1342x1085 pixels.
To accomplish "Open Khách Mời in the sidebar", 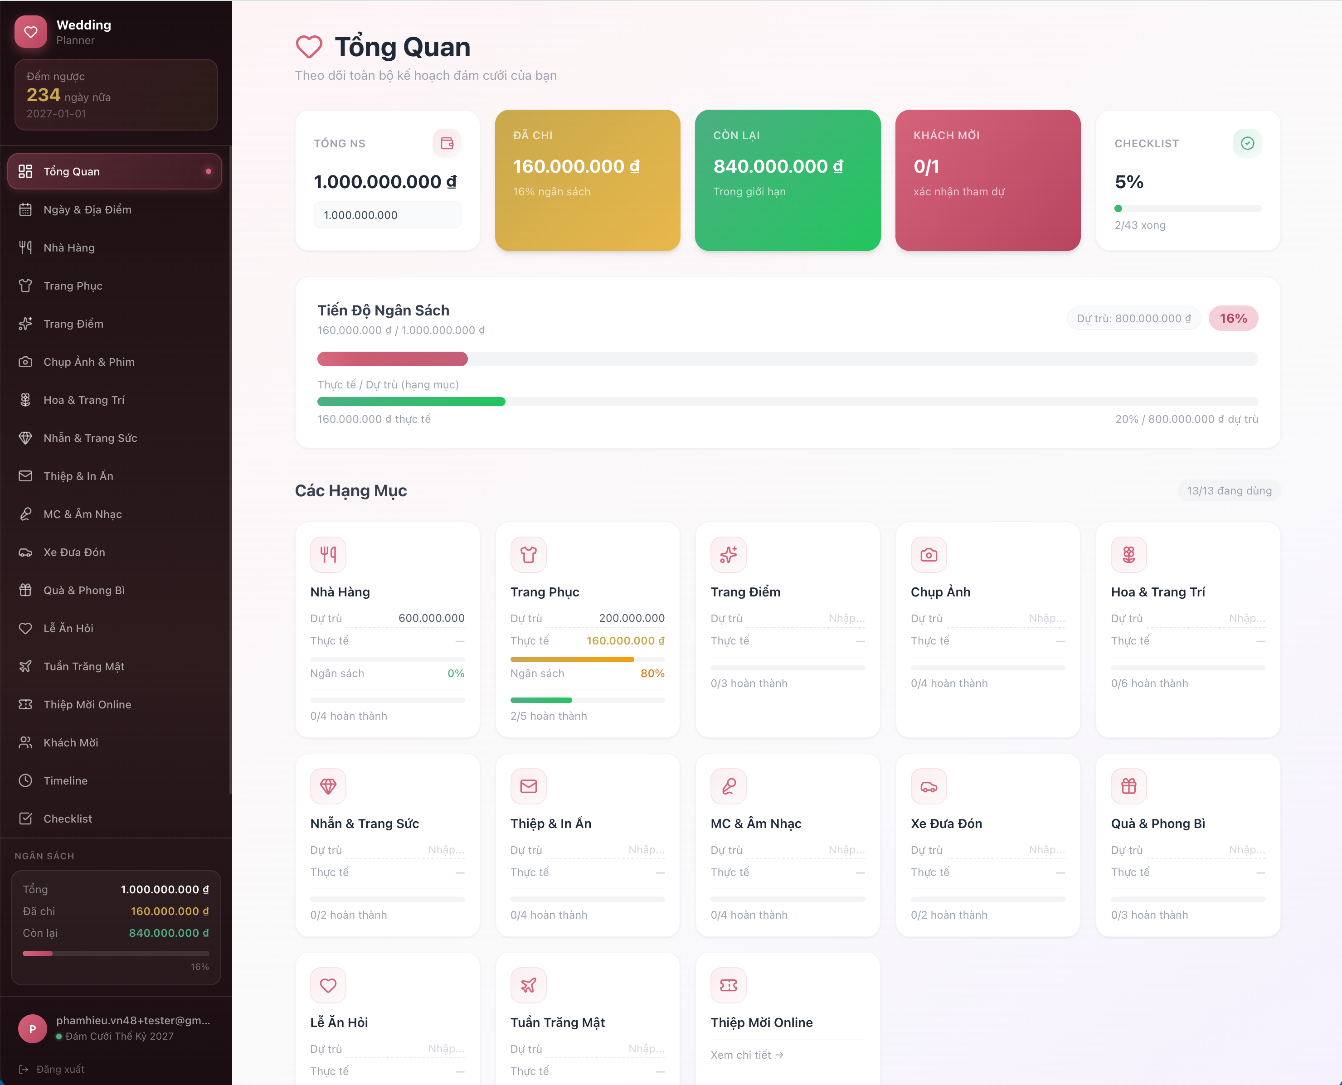I will [x=114, y=742].
